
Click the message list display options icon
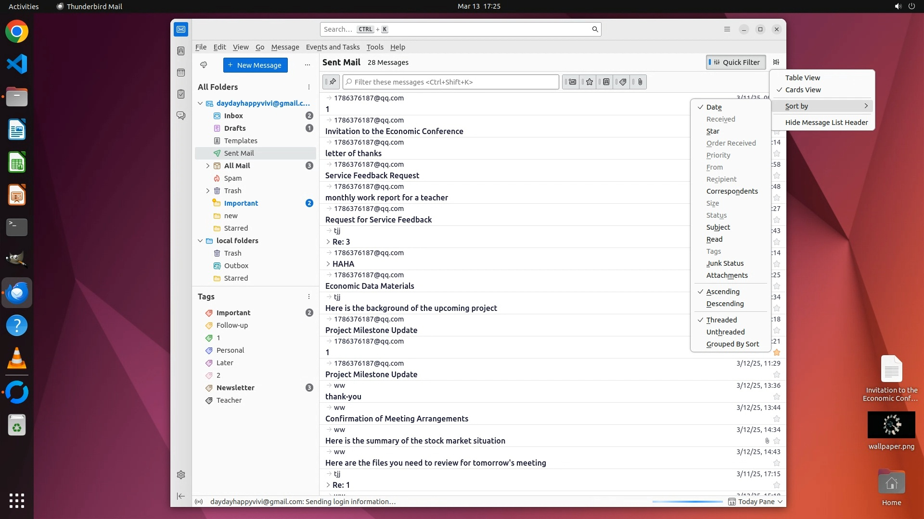[x=776, y=62]
